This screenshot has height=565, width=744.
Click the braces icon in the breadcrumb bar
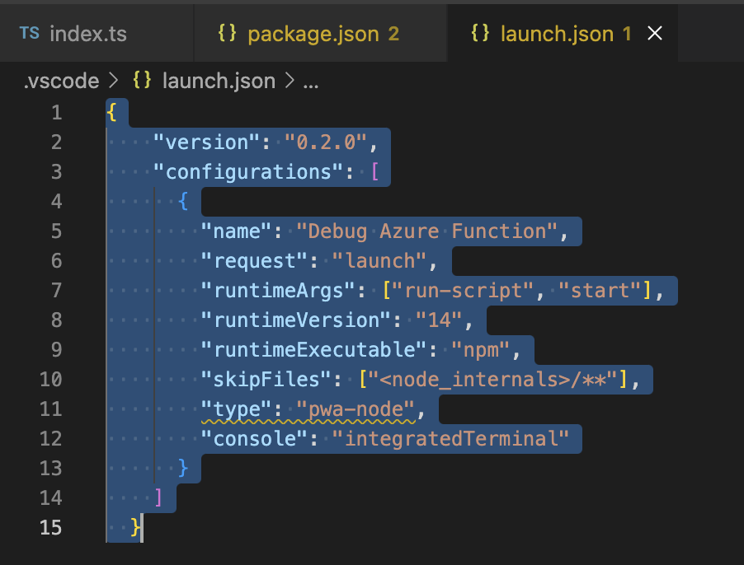click(x=141, y=81)
